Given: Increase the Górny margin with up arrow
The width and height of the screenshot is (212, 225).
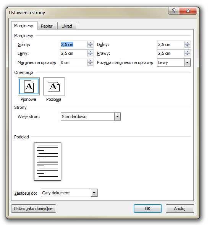Looking at the screenshot, I should point(90,43).
